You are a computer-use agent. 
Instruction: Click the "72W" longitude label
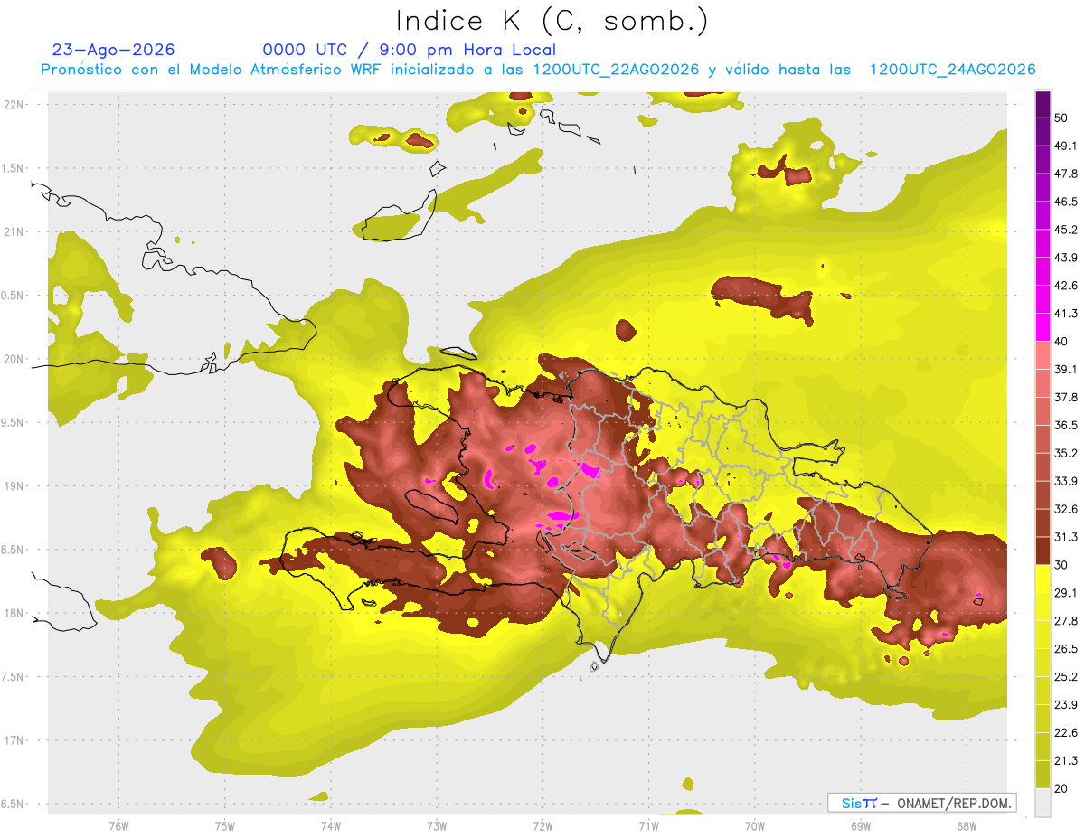(x=543, y=825)
